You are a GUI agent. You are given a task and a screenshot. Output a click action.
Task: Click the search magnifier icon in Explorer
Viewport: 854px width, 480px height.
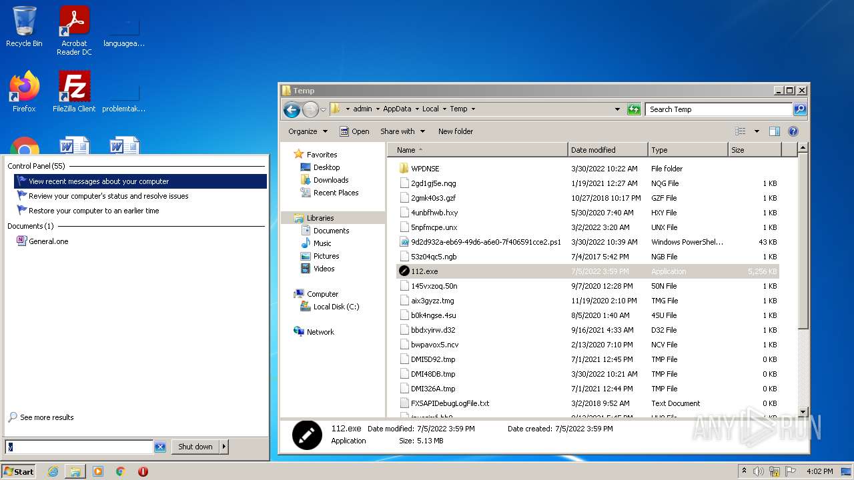tap(800, 109)
